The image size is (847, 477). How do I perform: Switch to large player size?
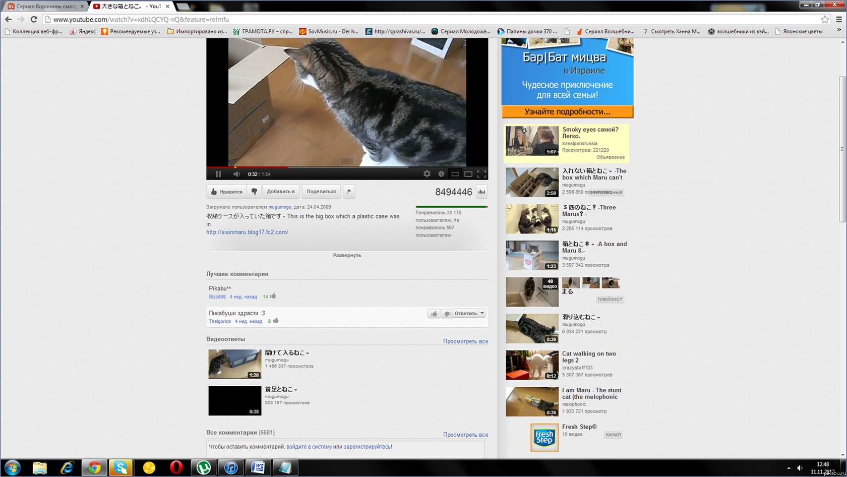[468, 174]
